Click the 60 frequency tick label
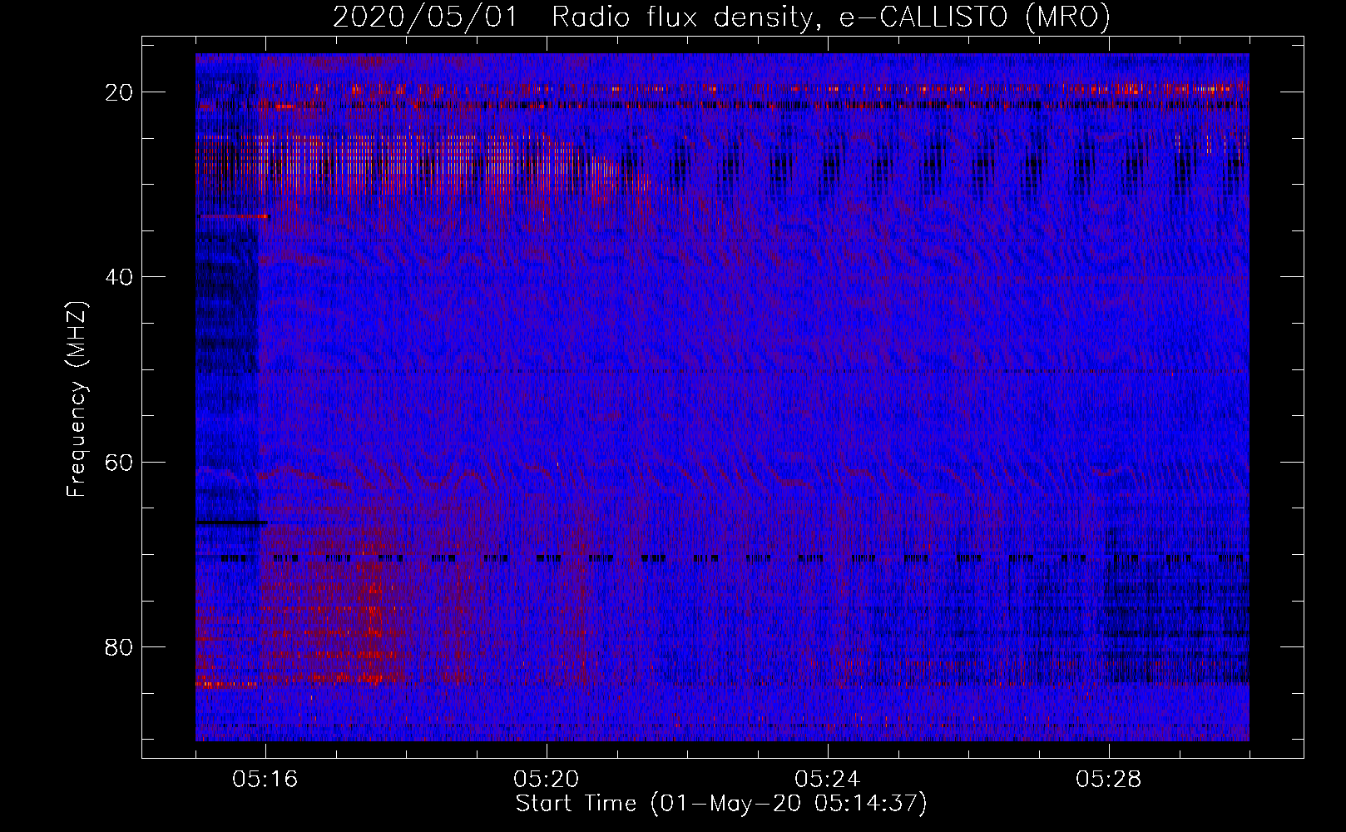 click(120, 463)
